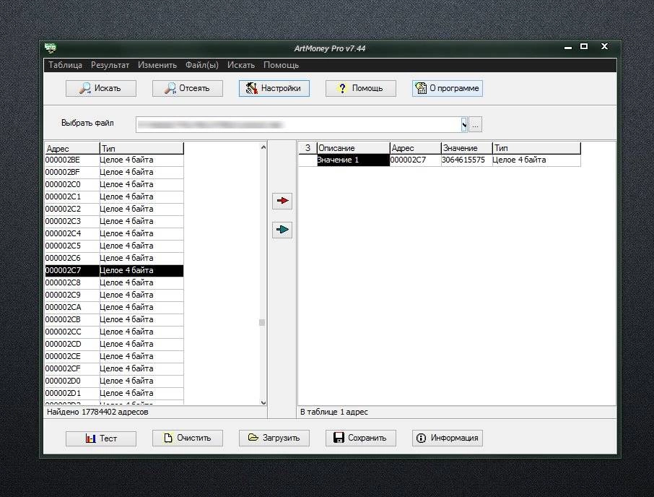Expand the Выбрать файл dropdown arrow

(464, 124)
